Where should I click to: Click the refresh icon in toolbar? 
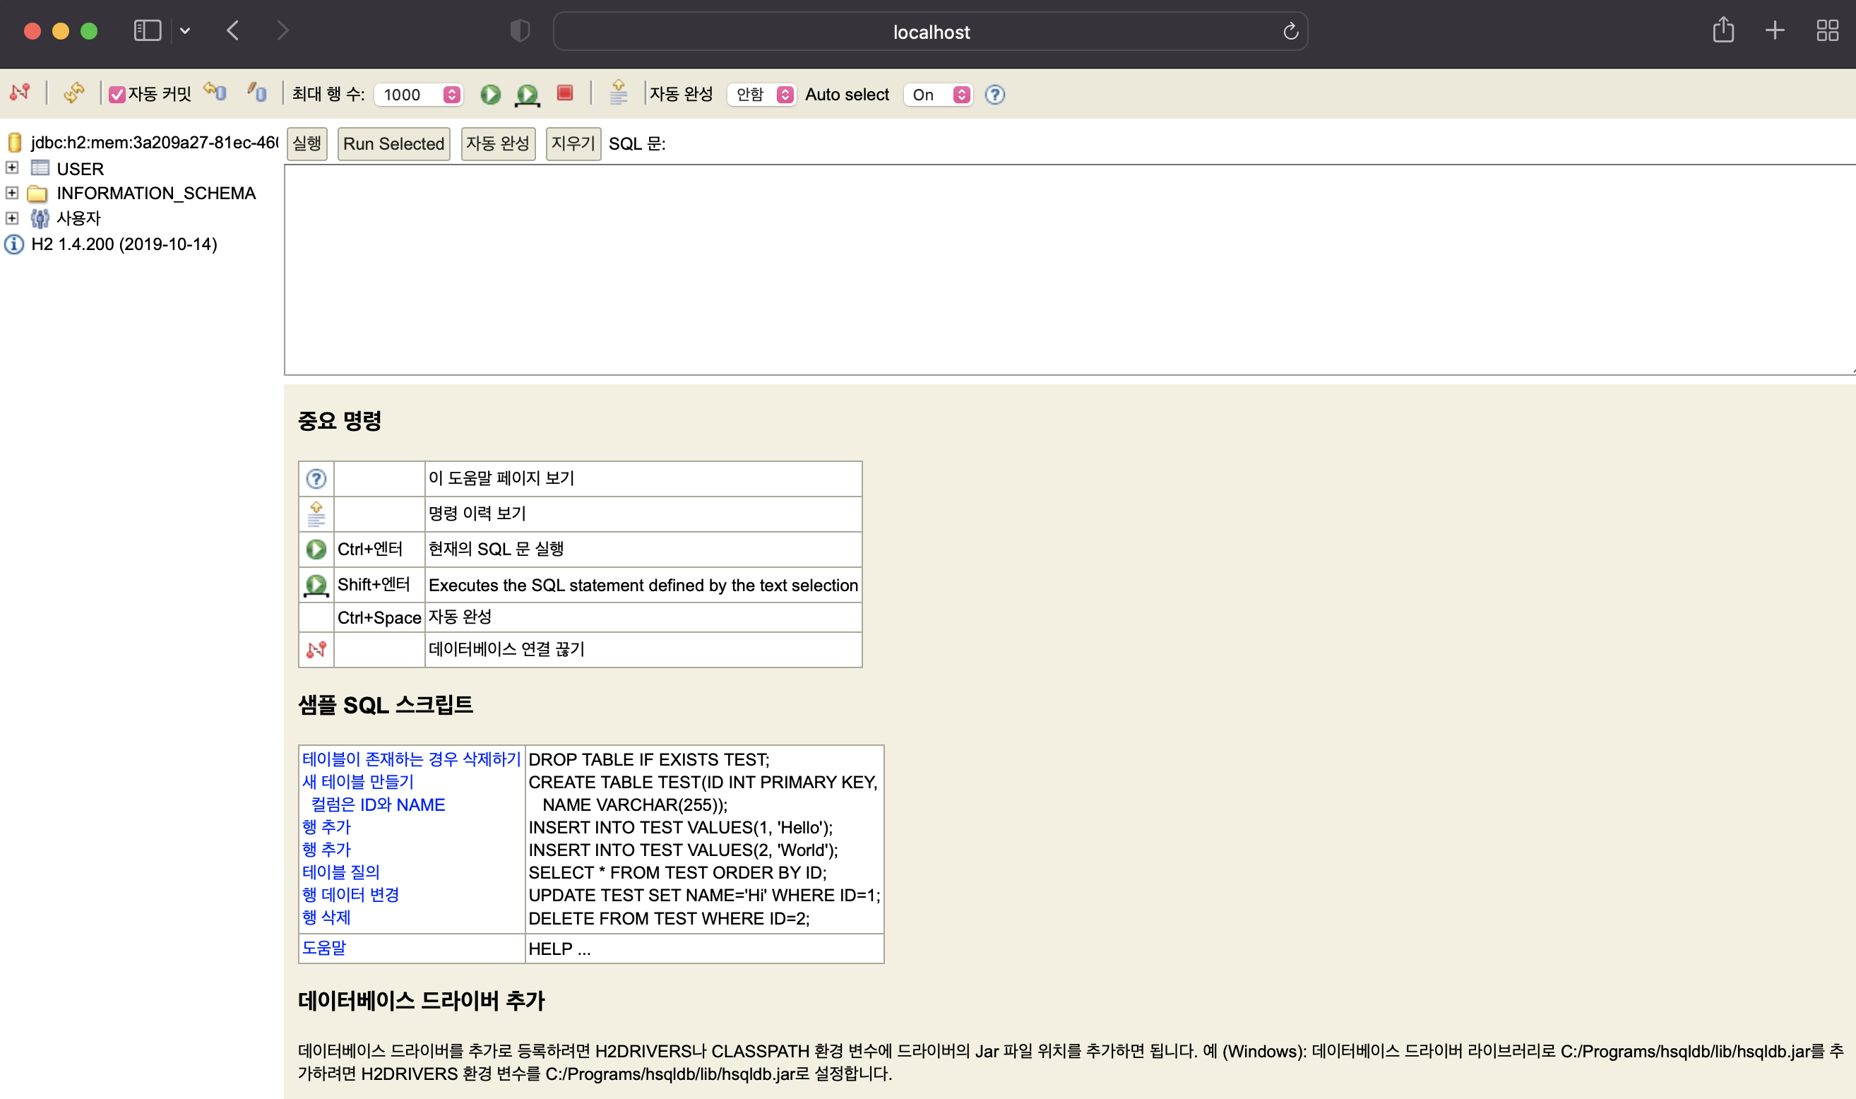[x=73, y=93]
